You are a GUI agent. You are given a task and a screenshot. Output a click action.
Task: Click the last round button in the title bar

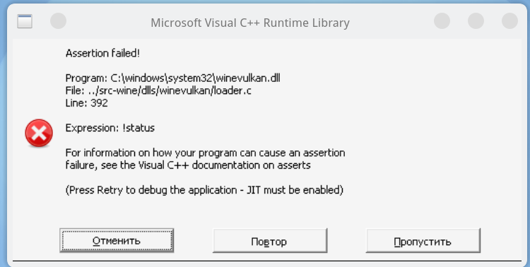point(510,21)
